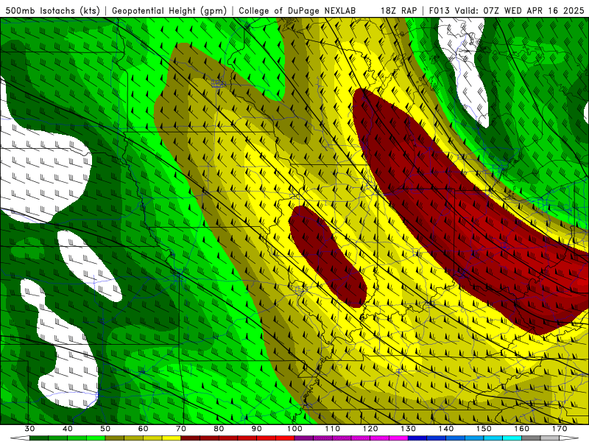Click the '18Z RAP' model label

(x=398, y=10)
